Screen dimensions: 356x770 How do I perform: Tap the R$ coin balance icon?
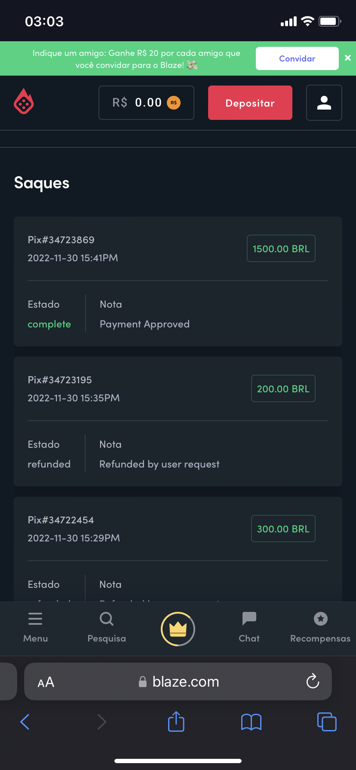tap(174, 103)
